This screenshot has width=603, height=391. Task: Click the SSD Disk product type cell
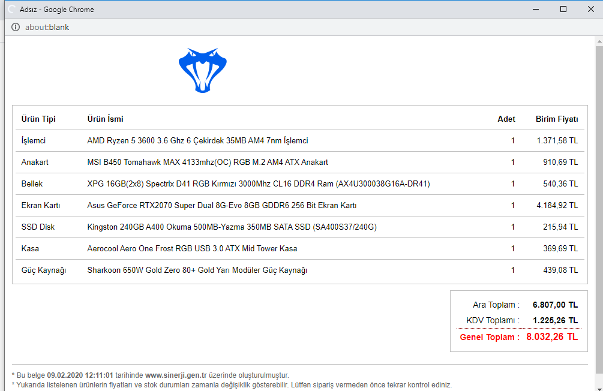(x=38, y=227)
